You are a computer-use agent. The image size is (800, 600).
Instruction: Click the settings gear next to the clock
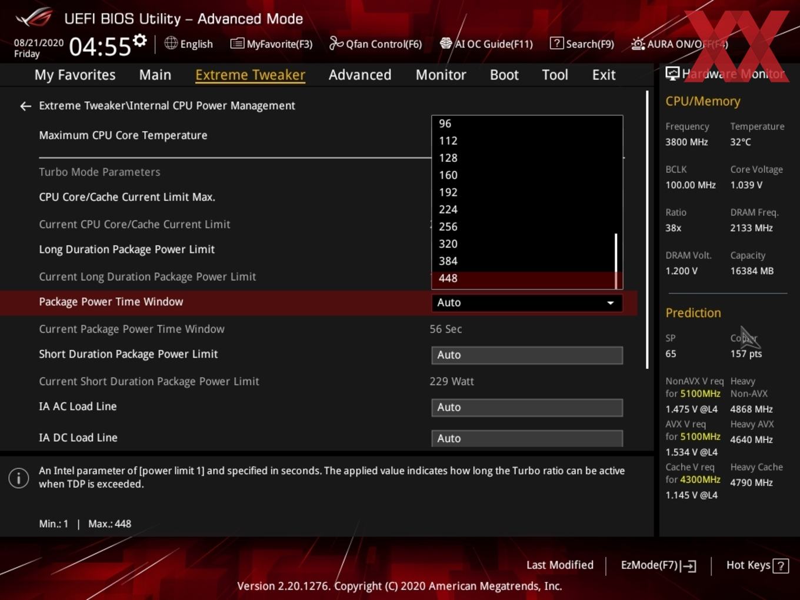point(139,41)
